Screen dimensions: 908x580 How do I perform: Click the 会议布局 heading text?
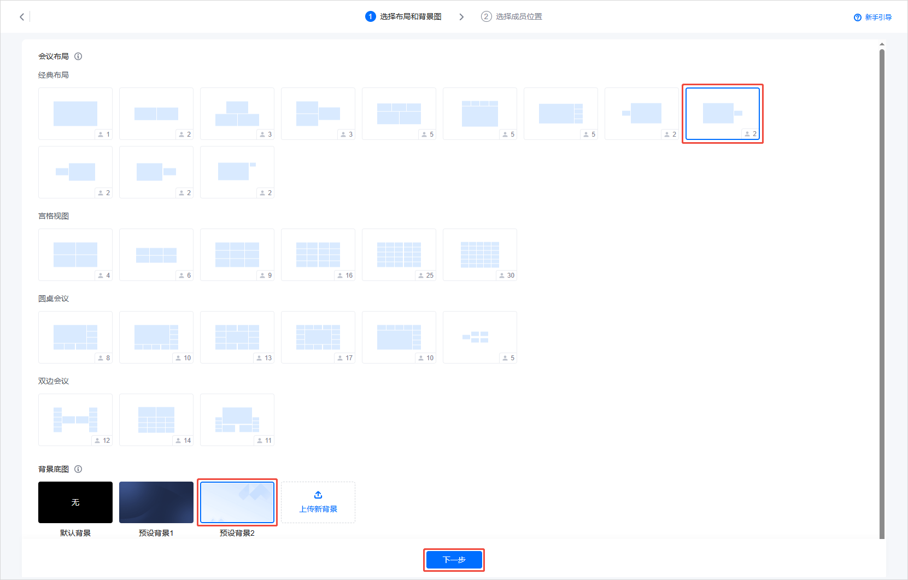point(54,56)
